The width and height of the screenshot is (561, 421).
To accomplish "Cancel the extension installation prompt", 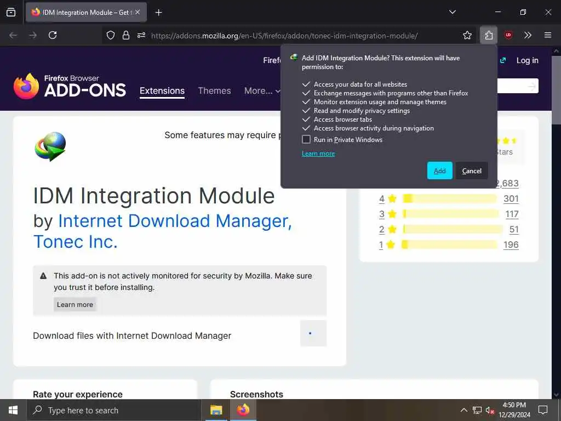I will 472,171.
